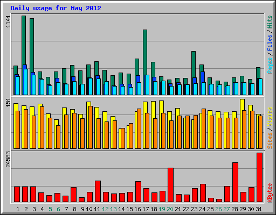276x215 pixels.
Task: Select the red KBytes bar for day 24
Action: [203, 193]
